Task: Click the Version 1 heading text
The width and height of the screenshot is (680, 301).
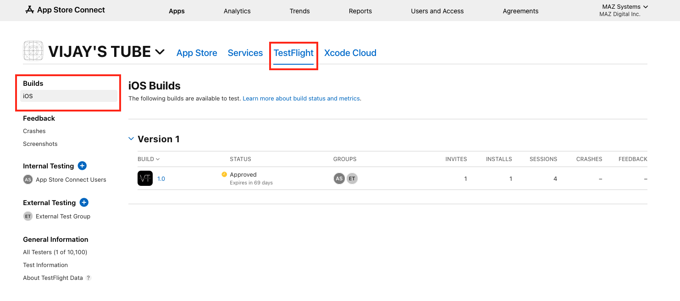Action: pos(159,139)
